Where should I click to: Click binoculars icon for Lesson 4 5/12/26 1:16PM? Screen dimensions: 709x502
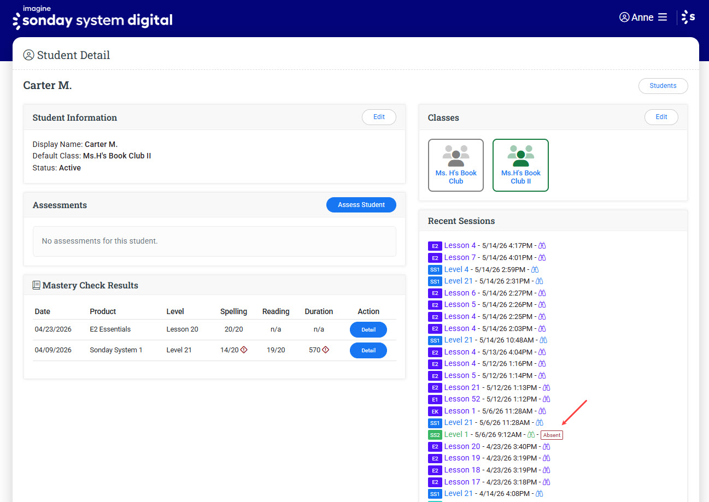[x=542, y=364]
